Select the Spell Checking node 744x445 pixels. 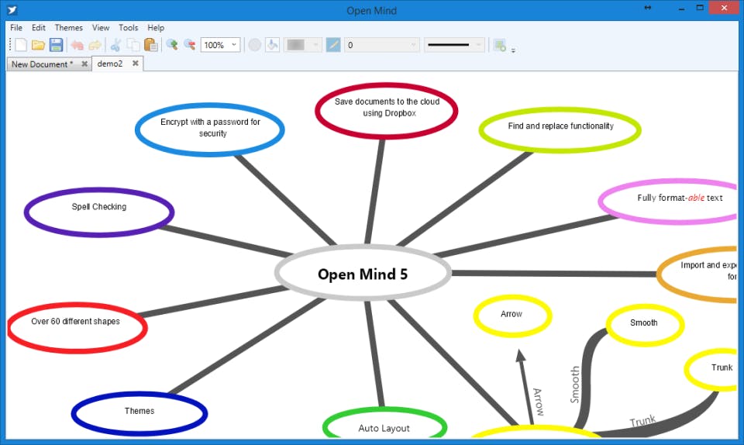point(99,212)
